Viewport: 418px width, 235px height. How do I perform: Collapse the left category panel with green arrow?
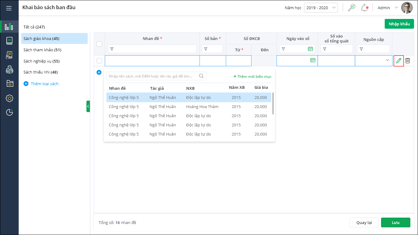(88, 106)
